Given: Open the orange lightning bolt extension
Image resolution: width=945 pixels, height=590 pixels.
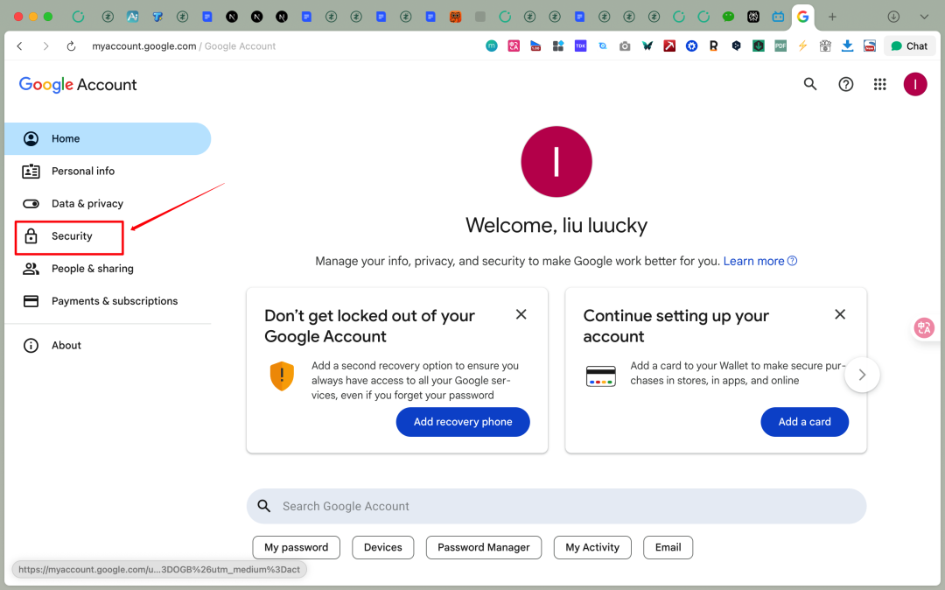Looking at the screenshot, I should point(802,46).
